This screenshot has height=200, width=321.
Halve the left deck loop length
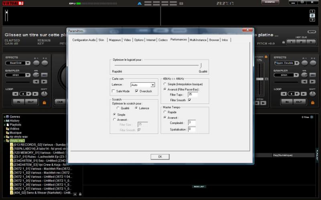tap(15, 94)
